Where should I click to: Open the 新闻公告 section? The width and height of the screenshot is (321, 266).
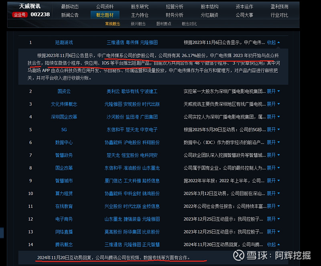coord(70,15)
